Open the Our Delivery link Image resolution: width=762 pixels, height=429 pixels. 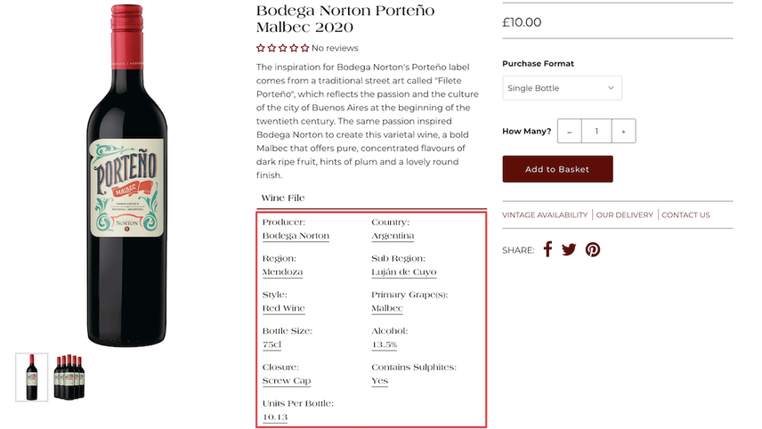pos(625,214)
